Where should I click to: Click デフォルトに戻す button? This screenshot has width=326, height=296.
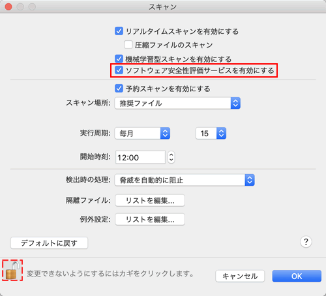pyautogui.click(x=49, y=243)
